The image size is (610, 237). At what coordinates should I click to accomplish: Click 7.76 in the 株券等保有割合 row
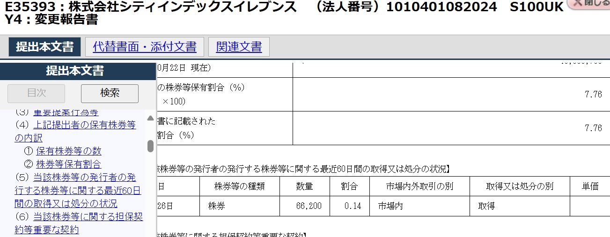pyautogui.click(x=593, y=95)
